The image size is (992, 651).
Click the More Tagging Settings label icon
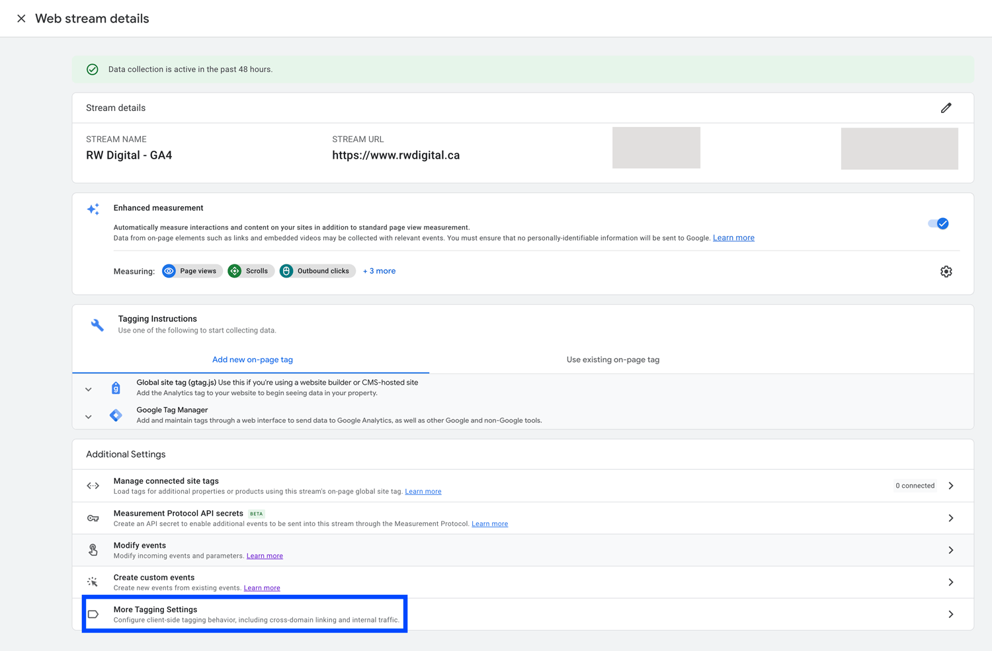click(93, 615)
